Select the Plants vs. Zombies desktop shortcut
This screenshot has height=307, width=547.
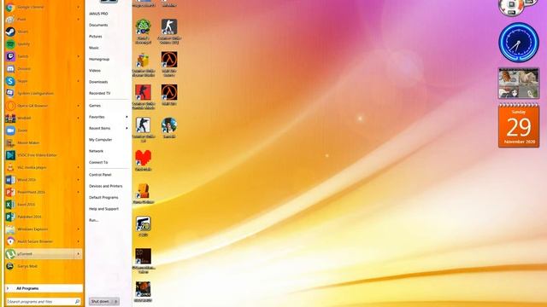pos(144,32)
